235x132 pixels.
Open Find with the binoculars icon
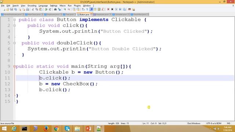click(55, 9)
